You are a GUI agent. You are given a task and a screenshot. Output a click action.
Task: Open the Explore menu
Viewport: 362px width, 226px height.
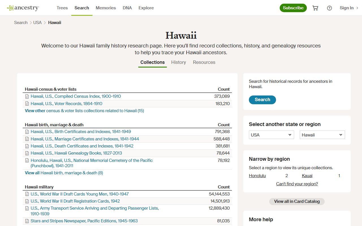(x=146, y=8)
